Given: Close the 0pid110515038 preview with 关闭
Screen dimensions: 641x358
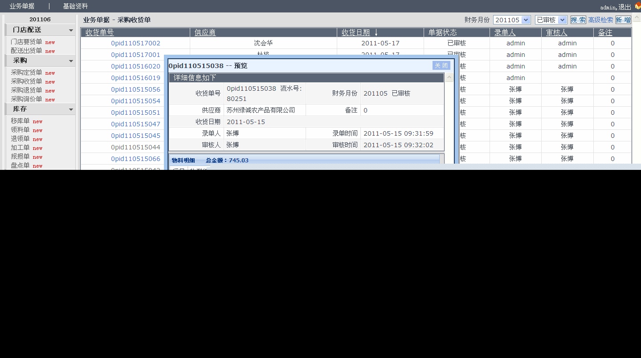Looking at the screenshot, I should tap(441, 65).
